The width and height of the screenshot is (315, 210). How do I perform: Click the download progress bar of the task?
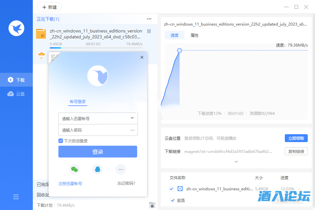tap(96, 48)
